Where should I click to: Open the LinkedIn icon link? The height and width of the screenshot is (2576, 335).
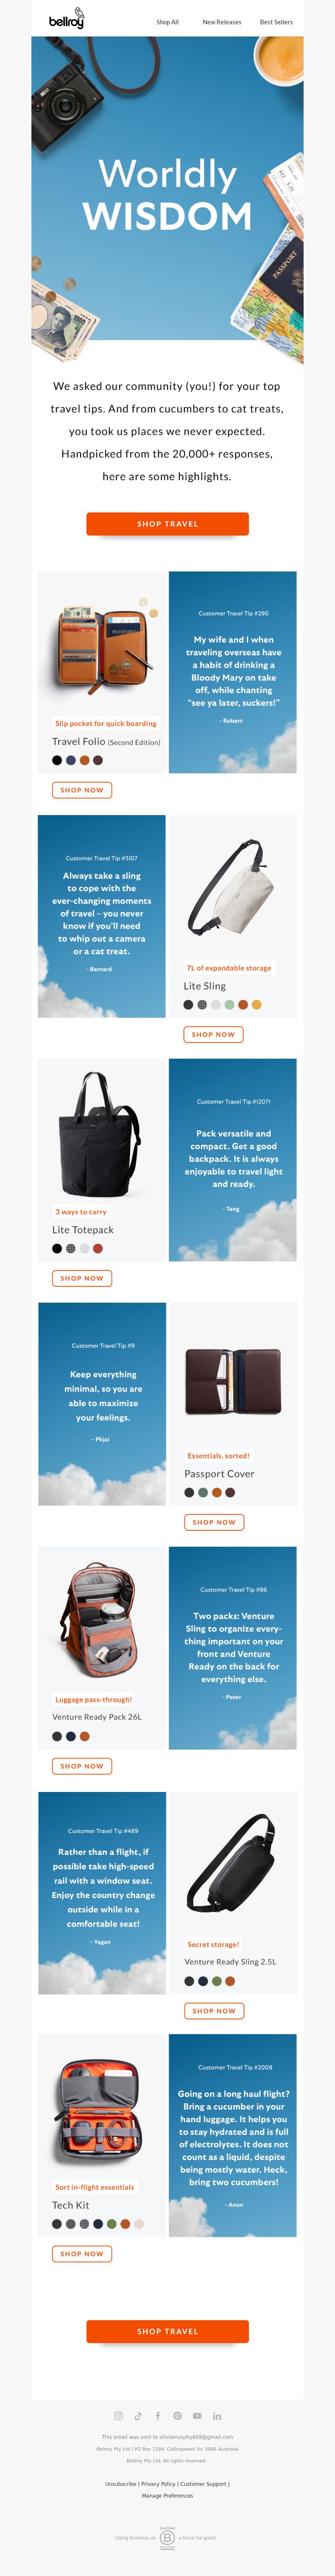217,2415
